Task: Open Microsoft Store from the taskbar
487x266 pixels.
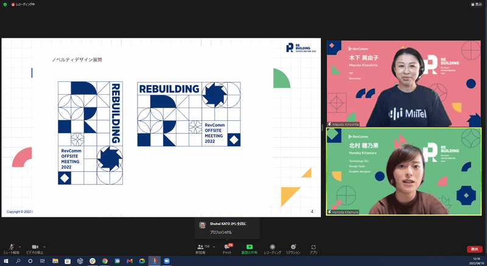Action: click(68, 261)
